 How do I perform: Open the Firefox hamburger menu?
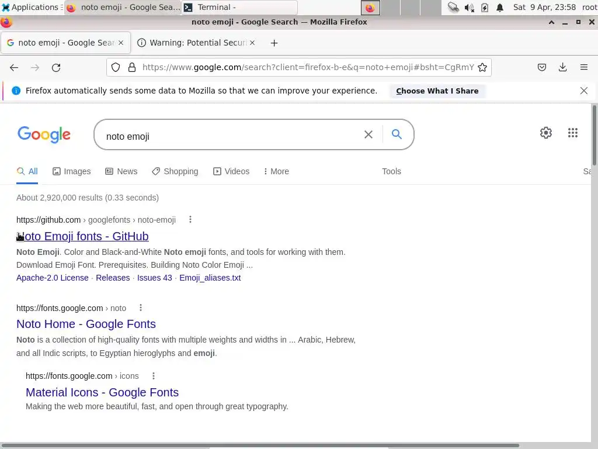pos(583,68)
